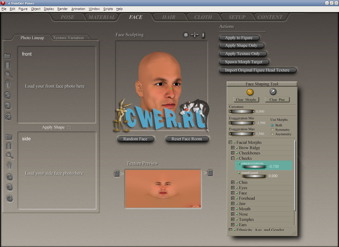Enable the Apply Shape checkbox
Image resolution: width=339 pixels, height=247 pixels.
pyautogui.click(x=69, y=128)
